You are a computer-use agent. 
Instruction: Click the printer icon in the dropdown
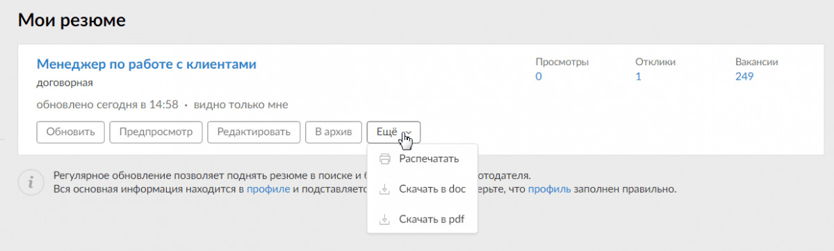point(384,159)
